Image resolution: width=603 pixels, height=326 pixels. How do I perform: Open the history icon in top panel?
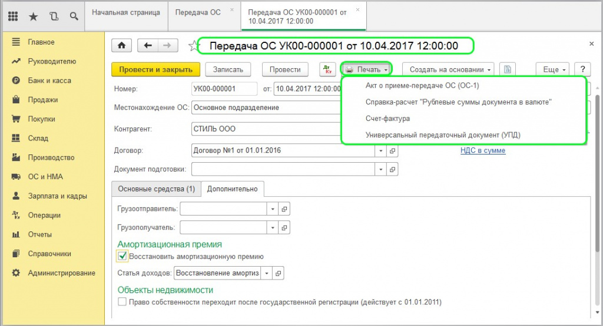tap(54, 16)
